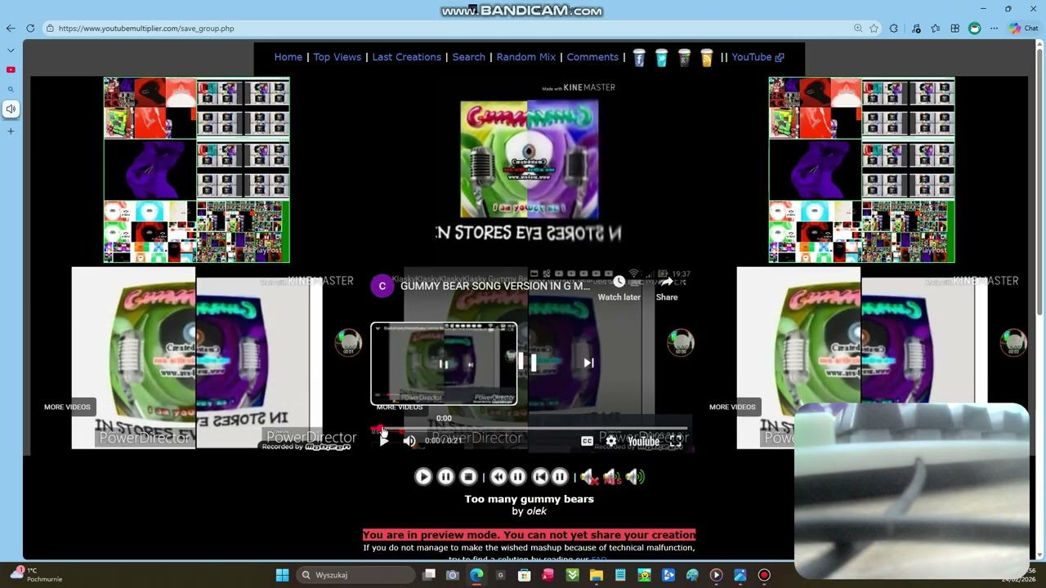Click MORE VIDEOS on the right player
The image size is (1046, 588).
(x=732, y=407)
